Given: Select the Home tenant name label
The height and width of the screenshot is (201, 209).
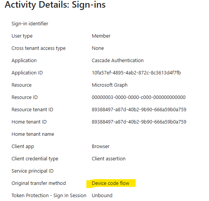Looking at the screenshot, I should [33, 134].
